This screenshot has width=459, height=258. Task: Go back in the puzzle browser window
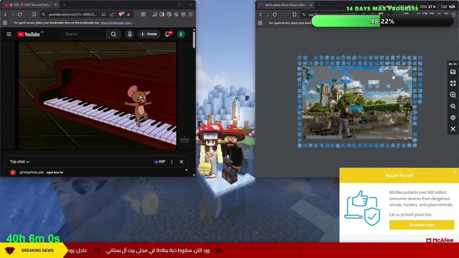coord(261,15)
